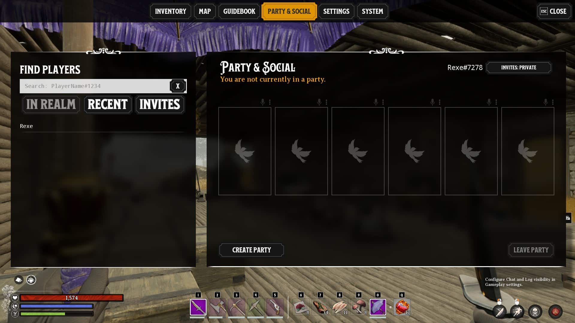
Task: Click the sprint ability icon
Action: 517,312
